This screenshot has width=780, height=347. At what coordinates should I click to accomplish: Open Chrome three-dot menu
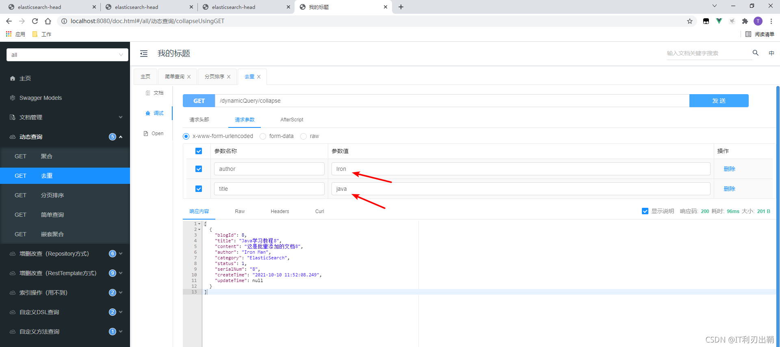click(x=771, y=21)
